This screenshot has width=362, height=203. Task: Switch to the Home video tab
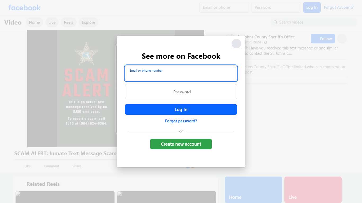tap(34, 22)
